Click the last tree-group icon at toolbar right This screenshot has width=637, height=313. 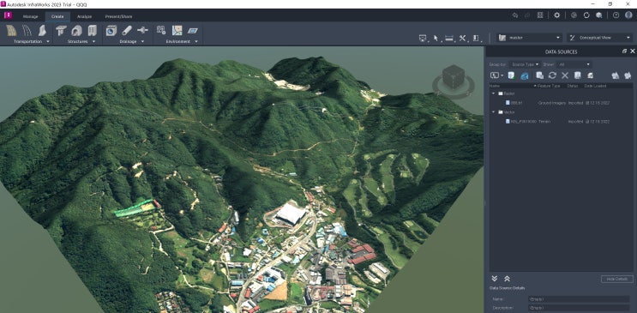[x=628, y=75]
